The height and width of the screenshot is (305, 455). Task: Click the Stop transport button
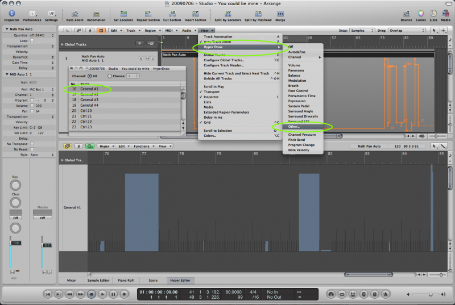coord(92,294)
